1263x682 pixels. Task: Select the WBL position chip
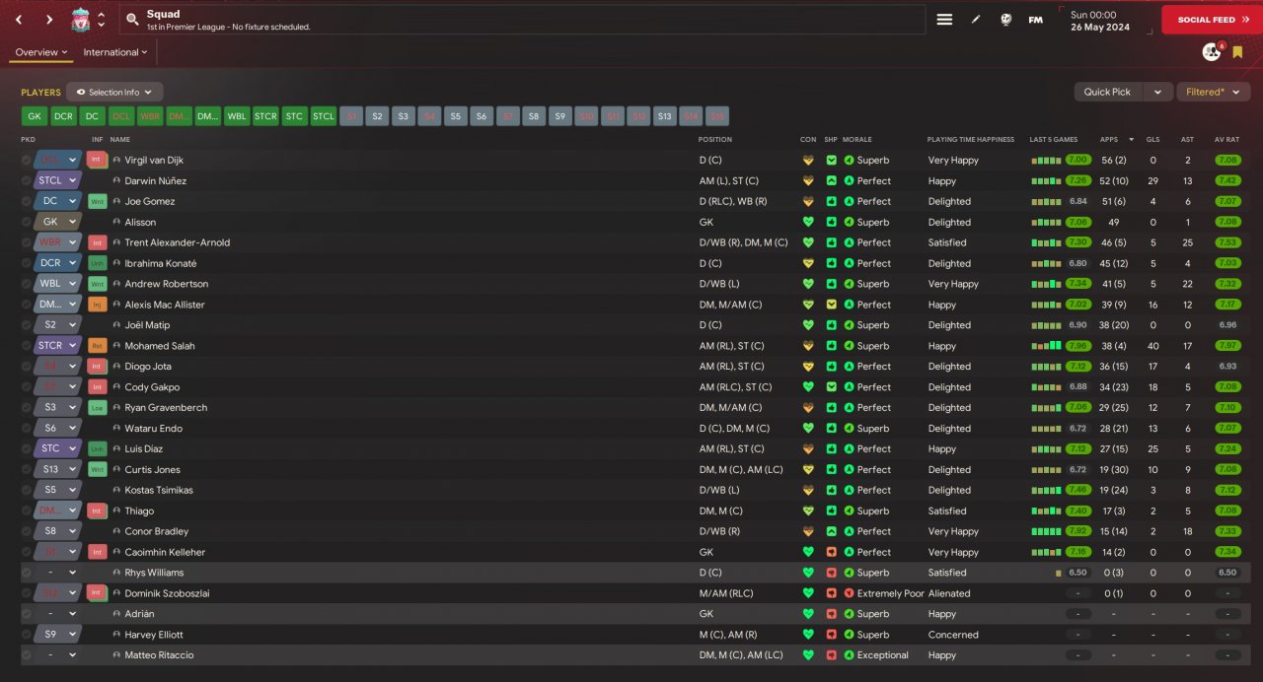(x=237, y=116)
